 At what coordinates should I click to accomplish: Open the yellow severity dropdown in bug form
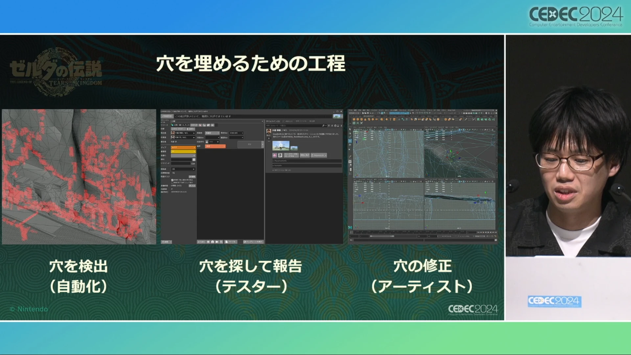coord(183,152)
